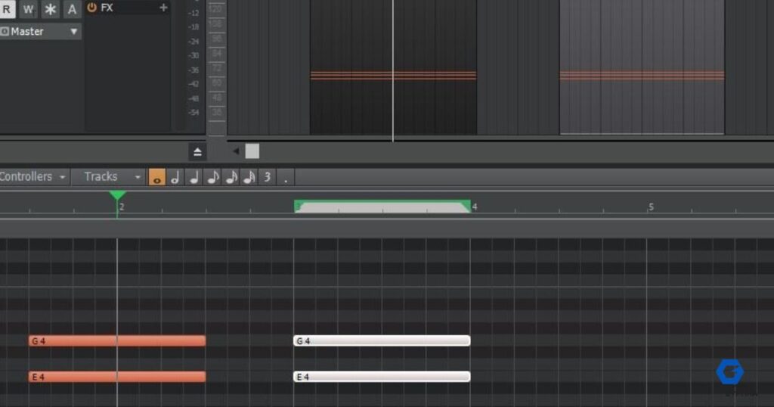The image size is (774, 407).
Task: Click the Master icon next to its label
Action: (5, 32)
